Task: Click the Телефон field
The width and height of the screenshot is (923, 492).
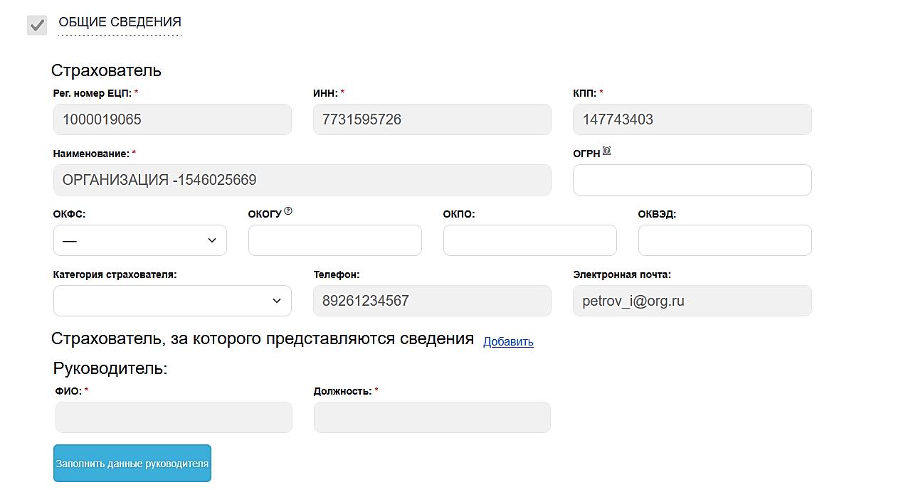Action: (x=432, y=301)
